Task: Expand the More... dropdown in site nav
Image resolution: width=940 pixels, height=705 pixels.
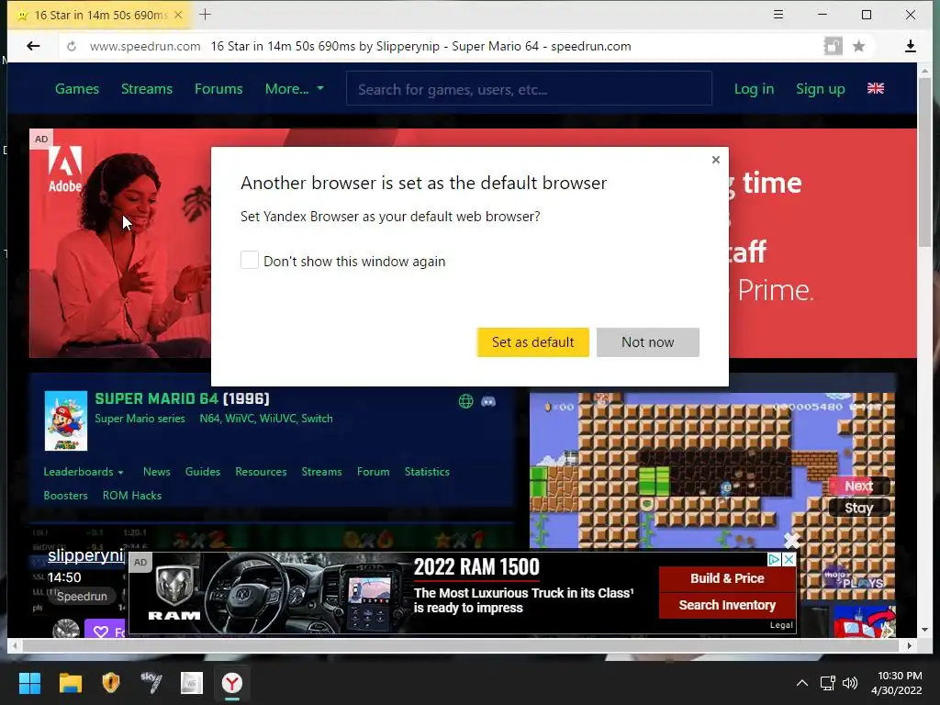Action: 294,89
